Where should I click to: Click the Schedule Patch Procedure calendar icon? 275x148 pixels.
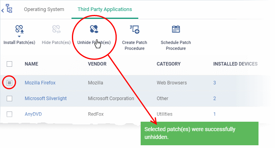[x=176, y=29]
